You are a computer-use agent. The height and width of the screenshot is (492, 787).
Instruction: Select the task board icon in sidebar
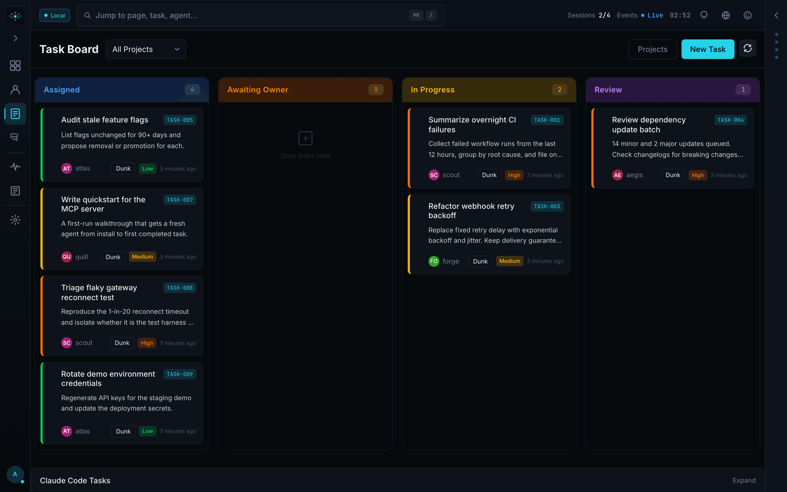click(15, 114)
